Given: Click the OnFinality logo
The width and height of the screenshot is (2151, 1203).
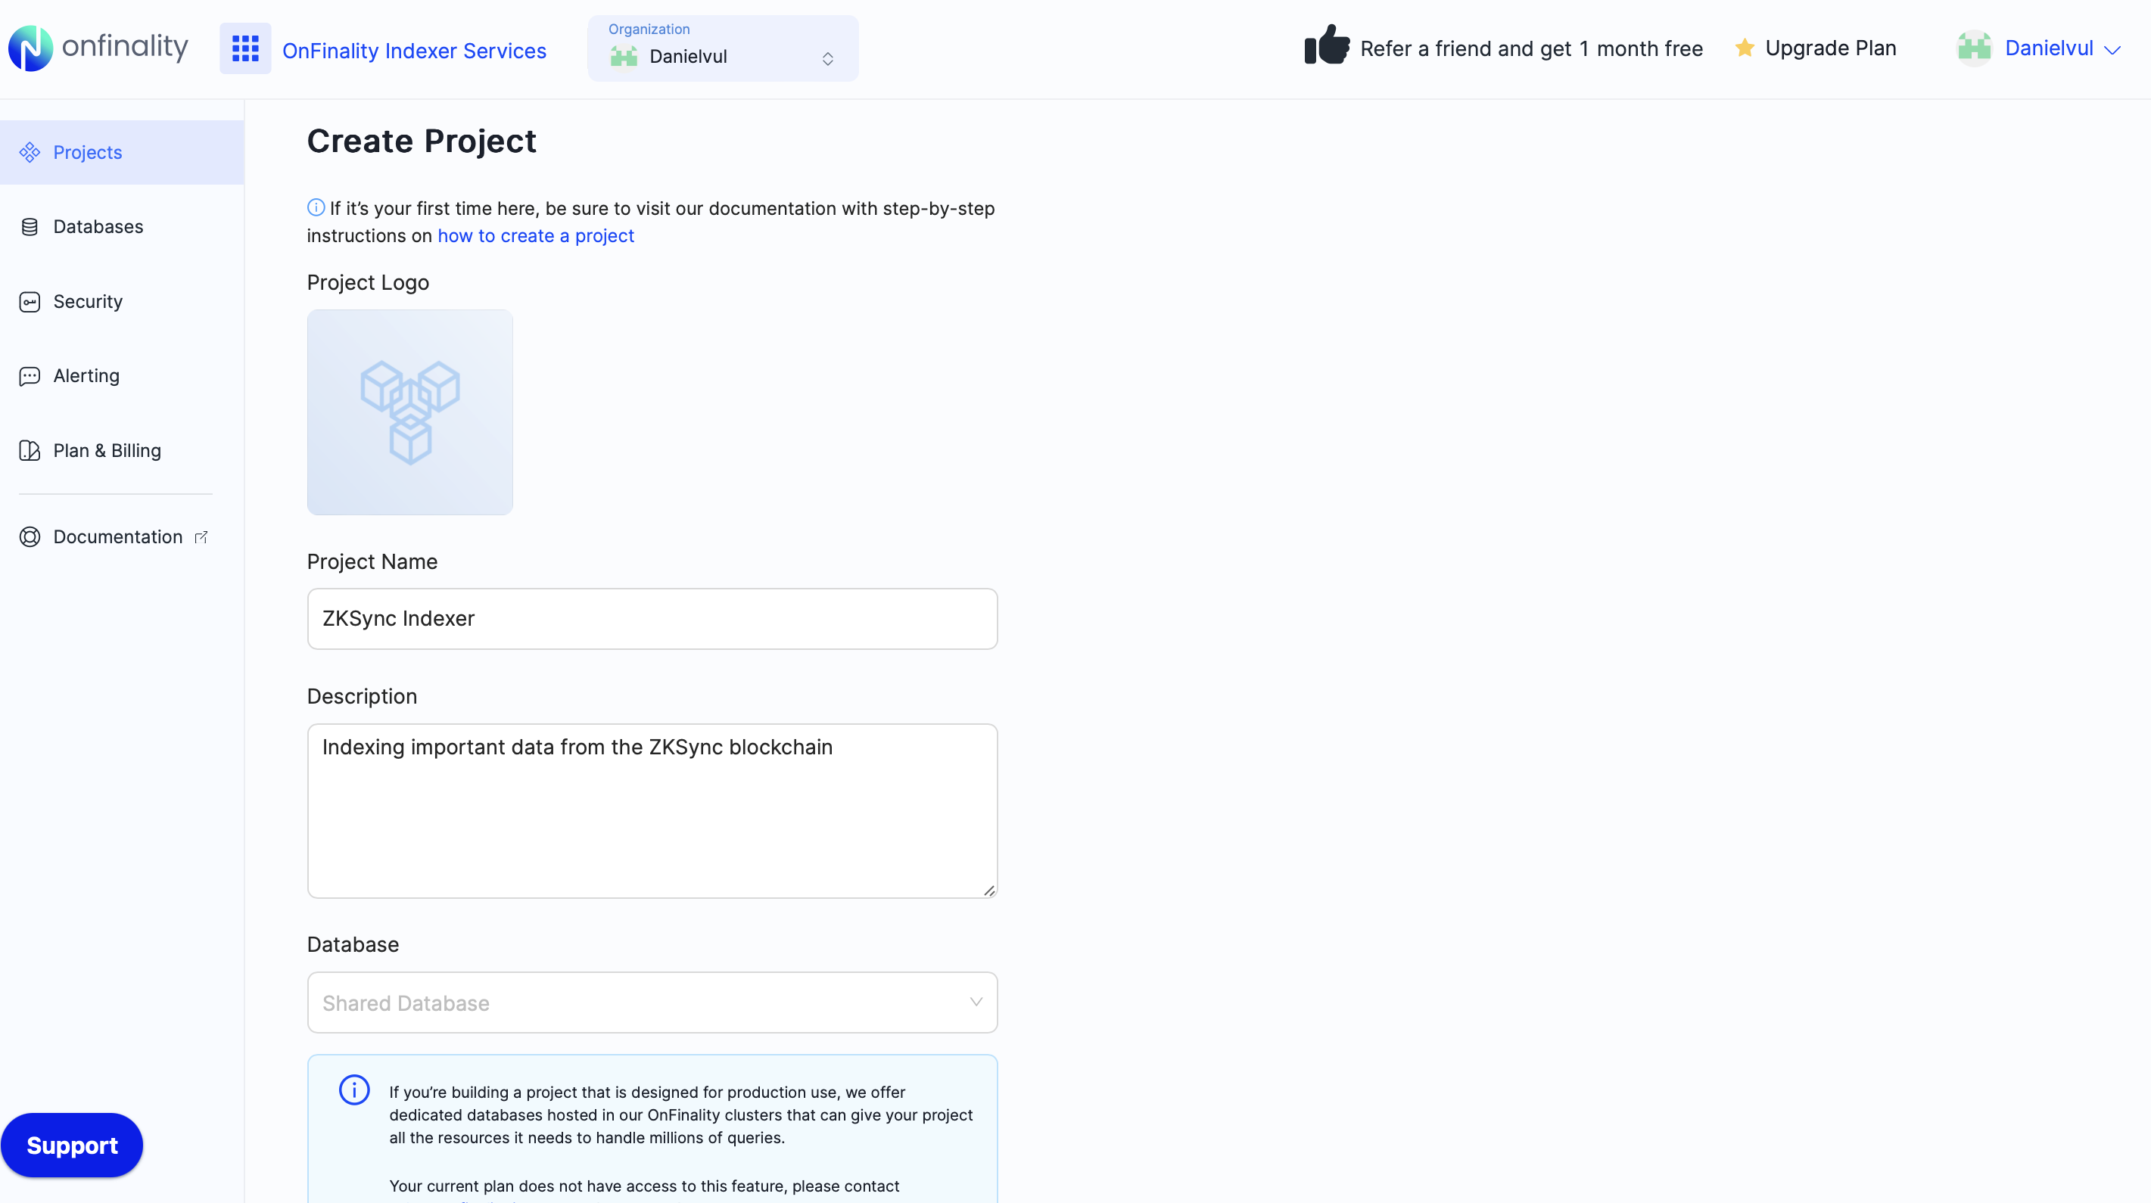Looking at the screenshot, I should pos(98,48).
